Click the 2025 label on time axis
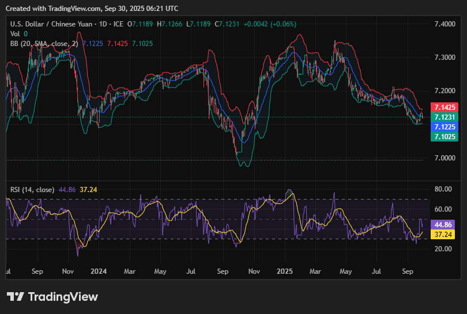The image size is (467, 314). tap(285, 270)
